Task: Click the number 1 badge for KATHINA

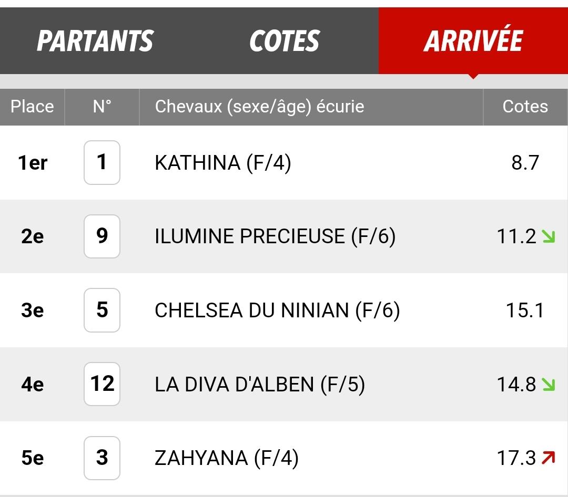Action: [102, 162]
